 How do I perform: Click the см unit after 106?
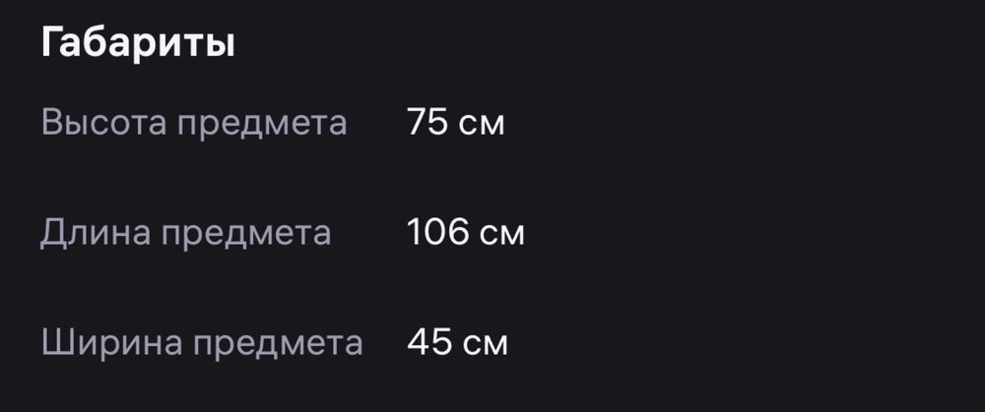click(501, 235)
